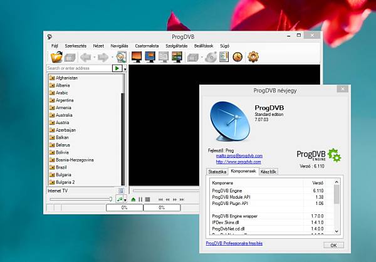Skip to previous with the skip-back button
This screenshot has height=262, width=376.
(x=160, y=199)
